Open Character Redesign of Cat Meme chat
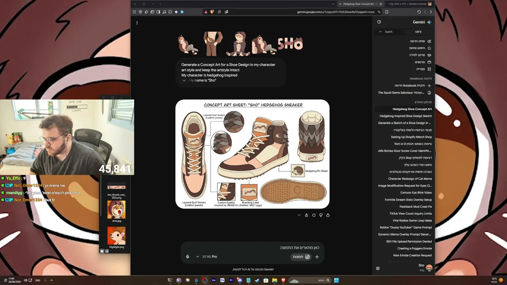 [x=410, y=179]
